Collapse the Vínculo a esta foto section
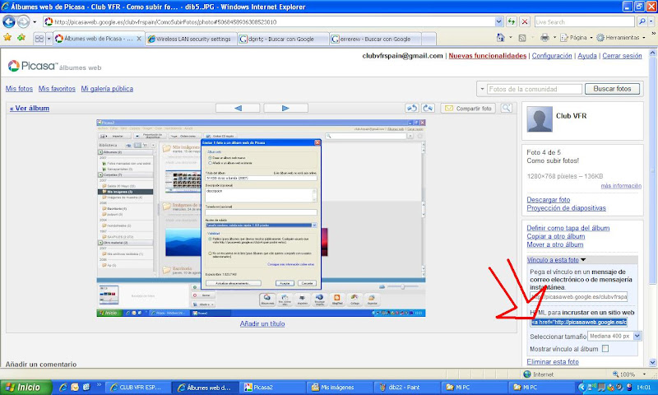This screenshot has height=395, width=658. 557,260
